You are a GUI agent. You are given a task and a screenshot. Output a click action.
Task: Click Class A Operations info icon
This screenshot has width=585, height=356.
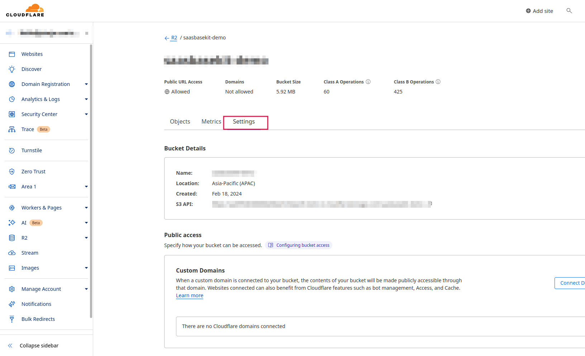point(368,82)
